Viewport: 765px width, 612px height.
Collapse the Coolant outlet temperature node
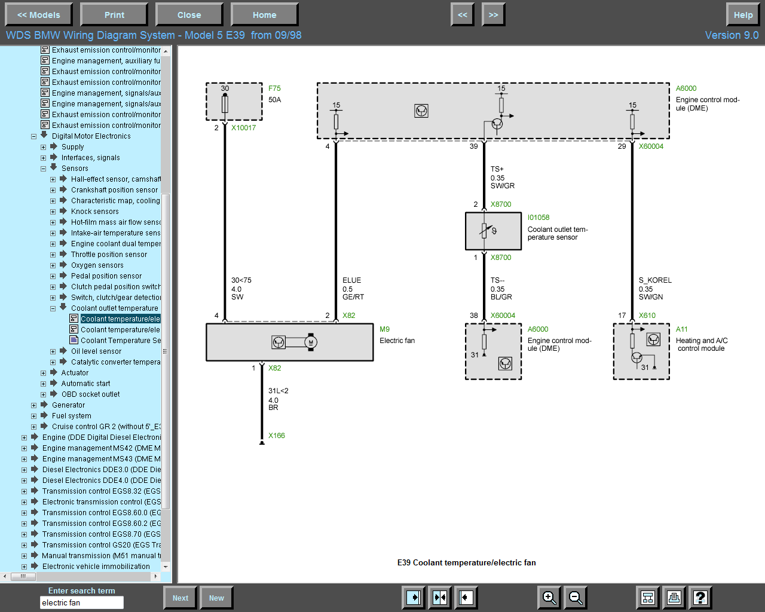click(x=53, y=308)
